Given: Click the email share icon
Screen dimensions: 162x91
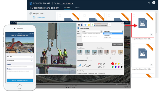Looking at the screenshot, I should point(79,25).
